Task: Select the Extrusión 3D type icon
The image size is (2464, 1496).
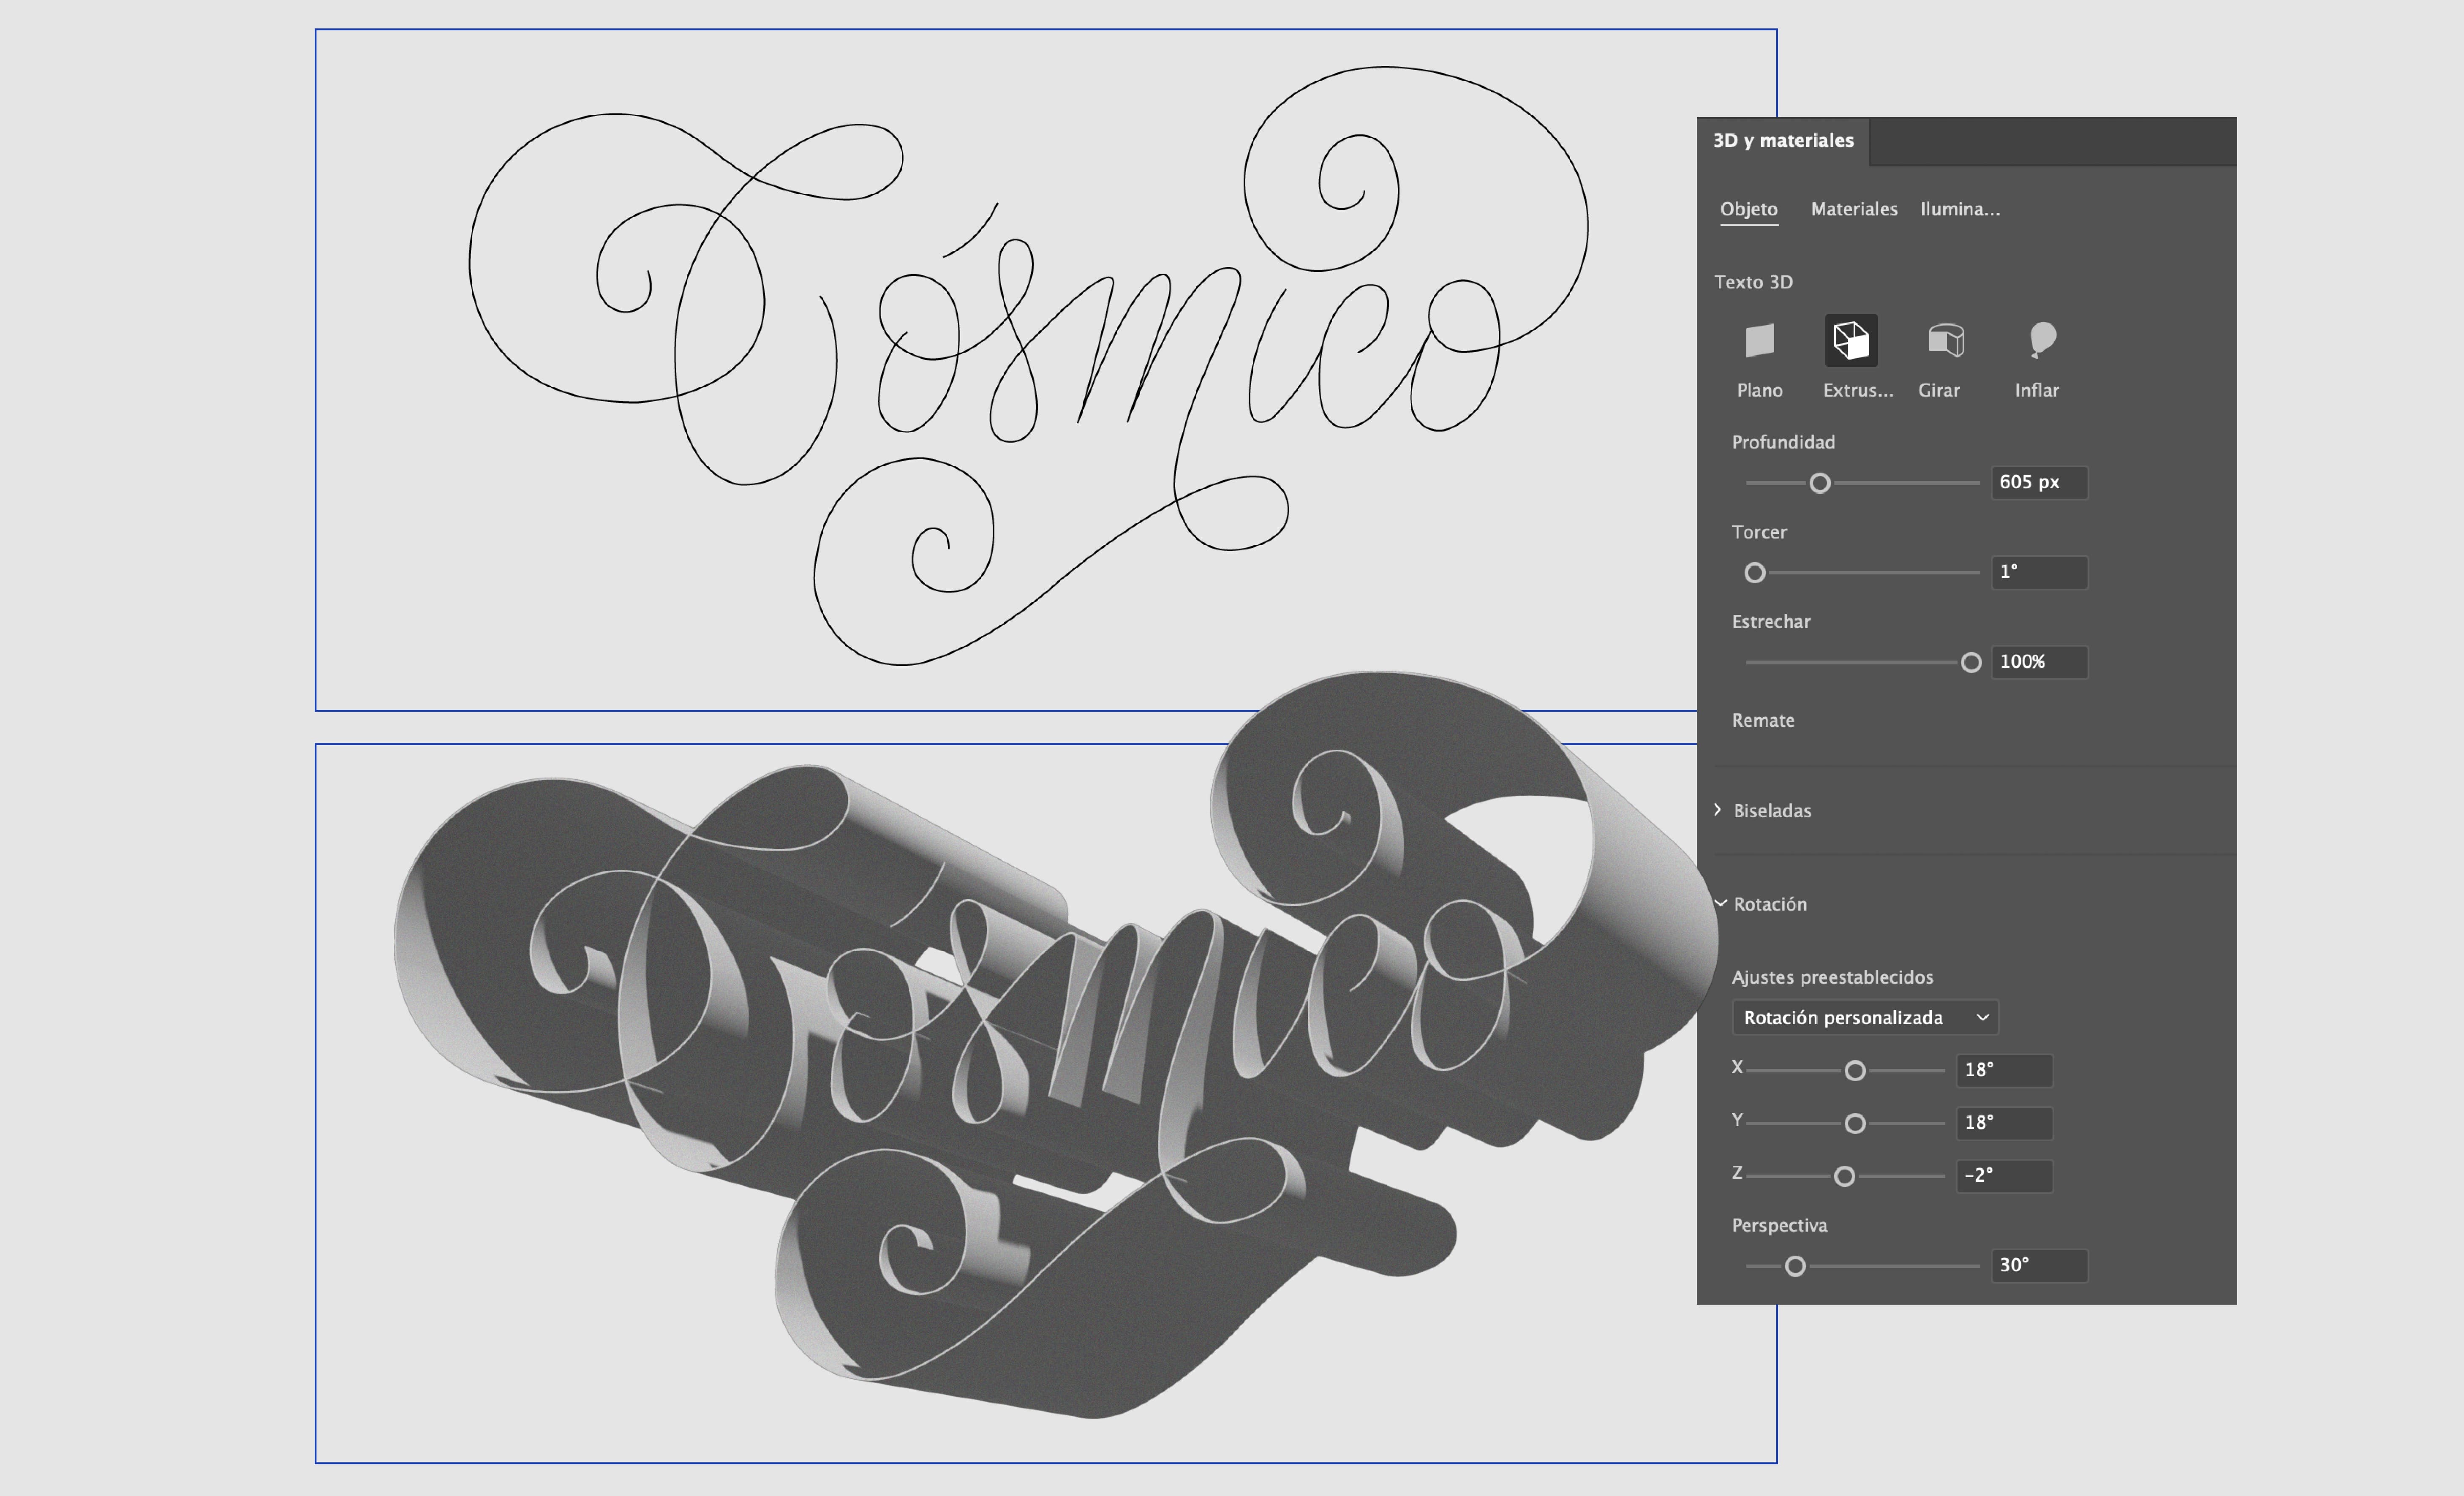Action: pyautogui.click(x=1851, y=341)
